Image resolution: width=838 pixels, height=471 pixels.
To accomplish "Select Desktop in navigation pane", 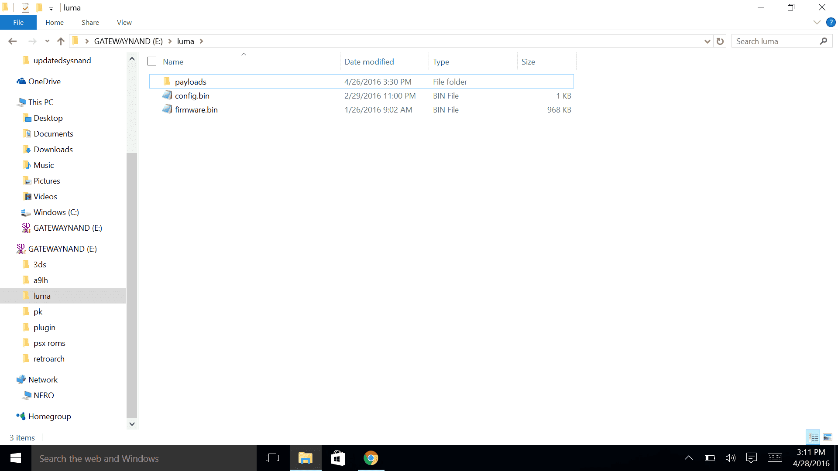I will (x=42, y=118).
